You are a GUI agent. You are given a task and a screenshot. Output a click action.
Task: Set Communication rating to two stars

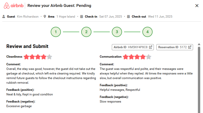coord(131,57)
